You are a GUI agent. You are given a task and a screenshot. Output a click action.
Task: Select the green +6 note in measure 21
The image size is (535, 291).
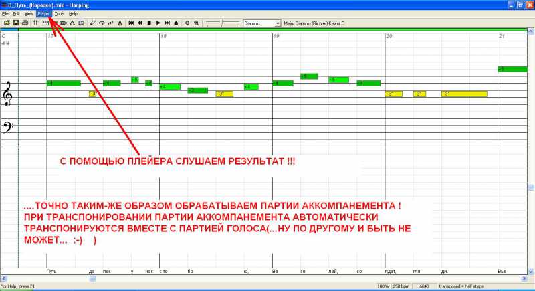(x=513, y=70)
